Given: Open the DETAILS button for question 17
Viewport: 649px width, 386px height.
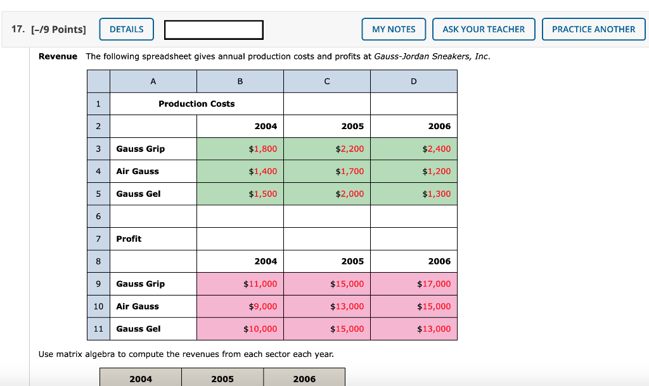Looking at the screenshot, I should point(126,29).
